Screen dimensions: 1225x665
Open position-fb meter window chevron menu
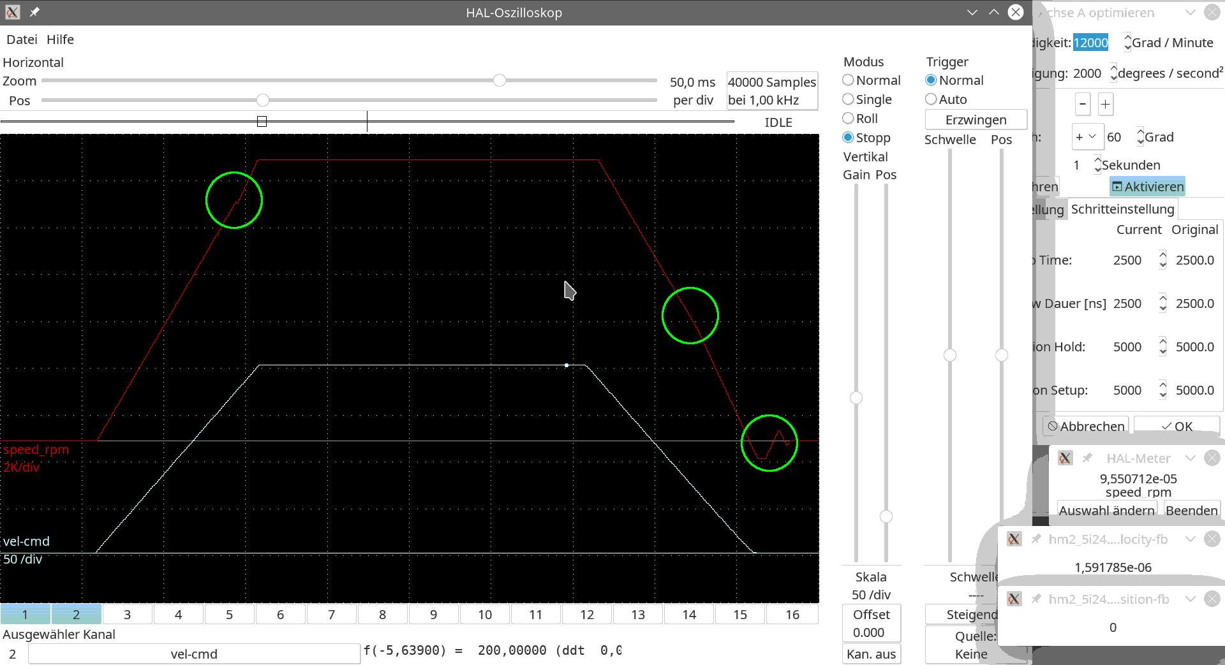point(1191,599)
